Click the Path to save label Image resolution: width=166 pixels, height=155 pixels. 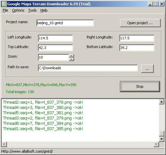point(18,67)
